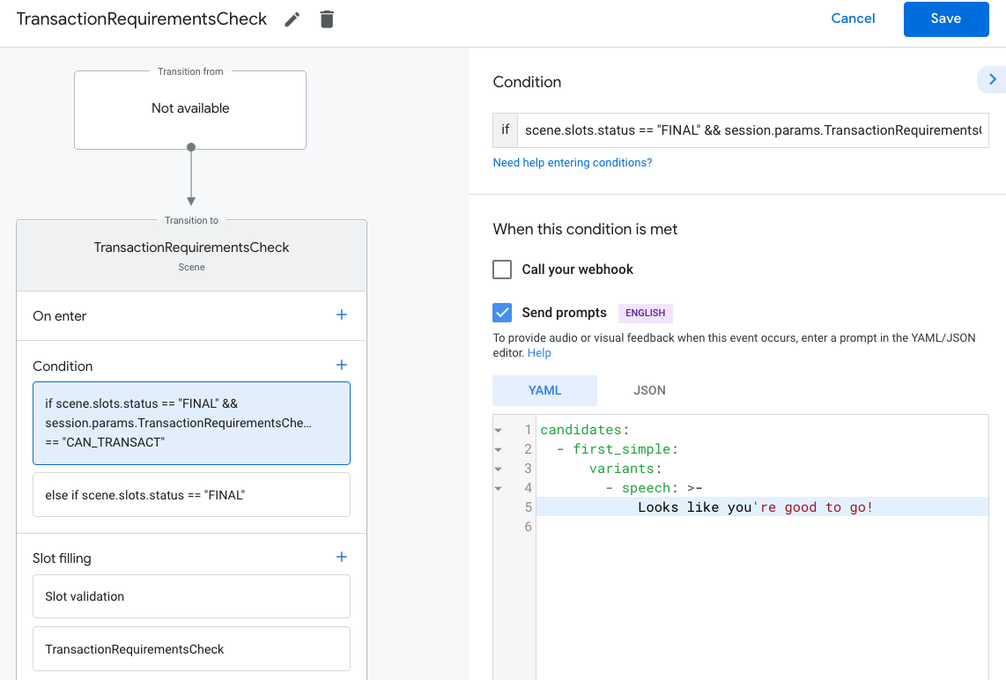This screenshot has height=680, width=1006.
Task: Select the YAML editor tab
Action: pyautogui.click(x=544, y=390)
